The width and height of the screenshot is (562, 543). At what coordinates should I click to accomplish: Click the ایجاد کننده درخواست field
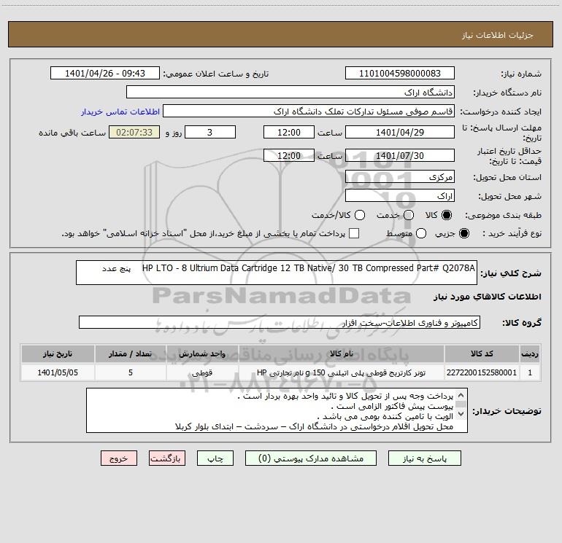[x=309, y=112]
